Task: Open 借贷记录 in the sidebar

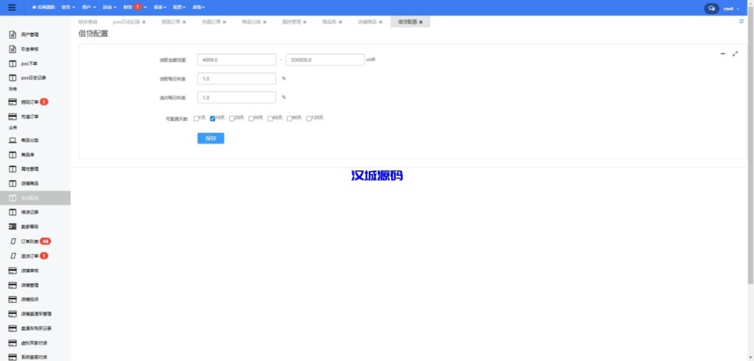Action: 35,212
